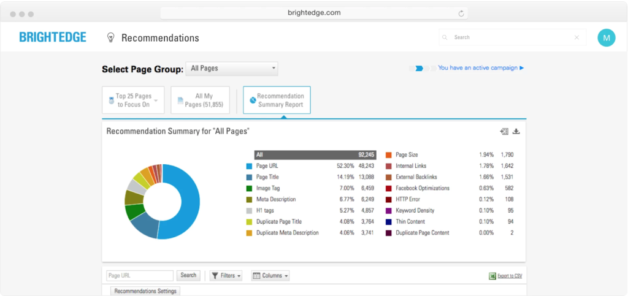The image size is (628, 296).
Task: Clear the search box with the X icon
Action: 576,37
